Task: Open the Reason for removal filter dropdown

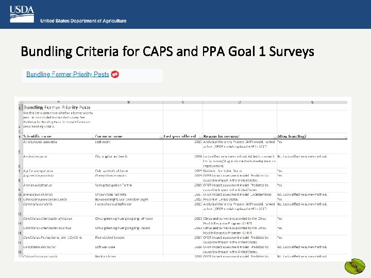Action: 275,137
